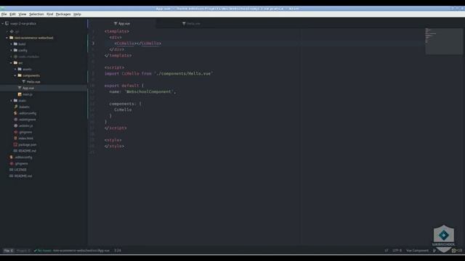465x261 pixels.
Task: Change the UTF-8 encoding selector
Action: pos(397,251)
